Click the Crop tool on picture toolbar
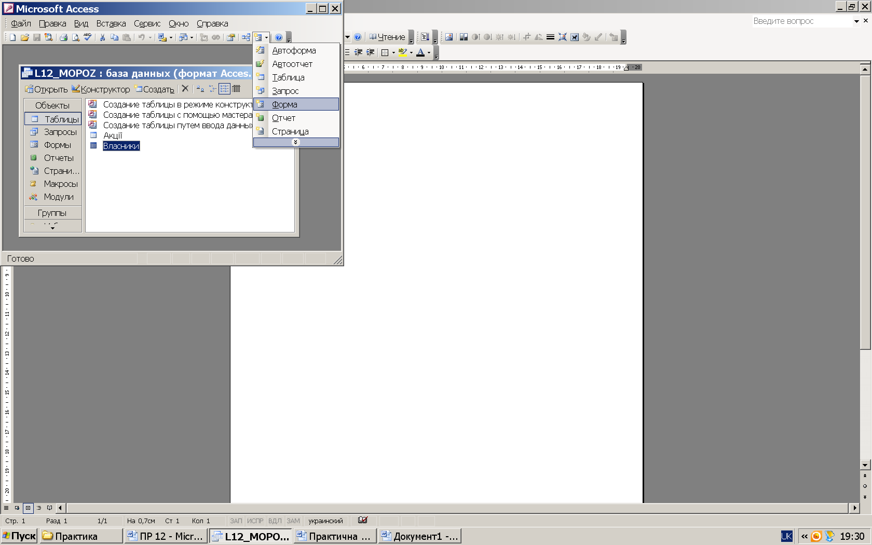 pos(527,37)
